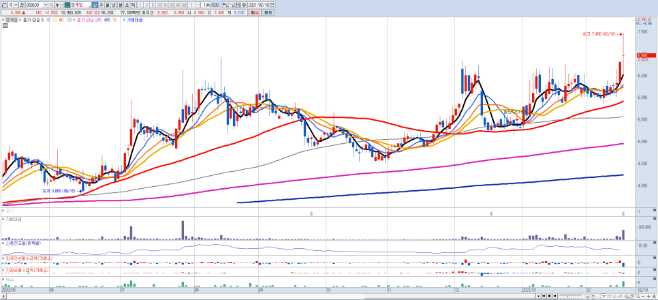Viewport: 658px width, 300px height.
Task: Expand the stock code 058630 dropdown
Action: (x=46, y=5)
